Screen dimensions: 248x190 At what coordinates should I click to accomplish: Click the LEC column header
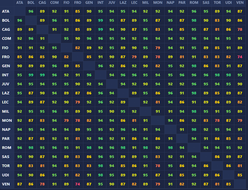pos(134,3)
